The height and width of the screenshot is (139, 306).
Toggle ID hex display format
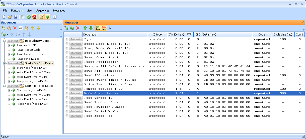tap(98, 28)
